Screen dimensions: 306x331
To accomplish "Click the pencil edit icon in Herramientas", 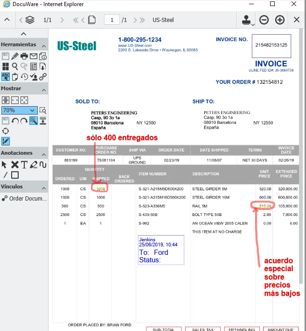I will tap(15, 56).
